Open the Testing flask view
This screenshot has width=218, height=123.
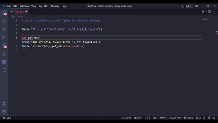pos(4,54)
